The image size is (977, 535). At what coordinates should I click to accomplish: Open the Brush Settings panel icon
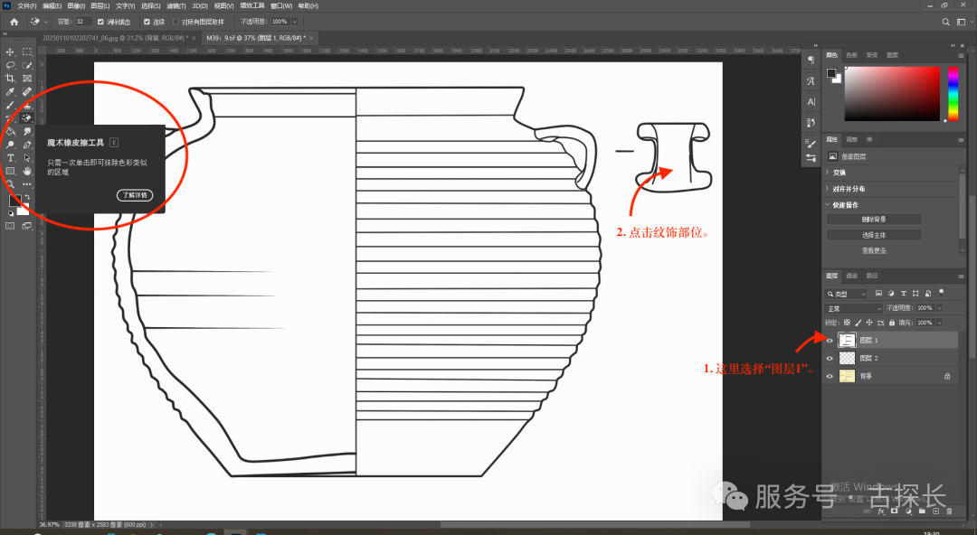(x=811, y=144)
